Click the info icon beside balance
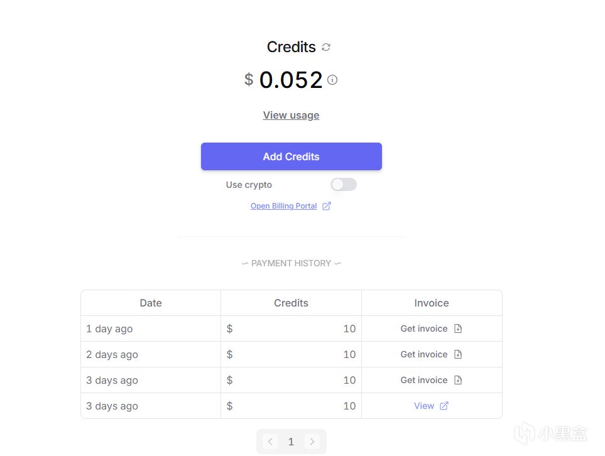 (x=332, y=80)
